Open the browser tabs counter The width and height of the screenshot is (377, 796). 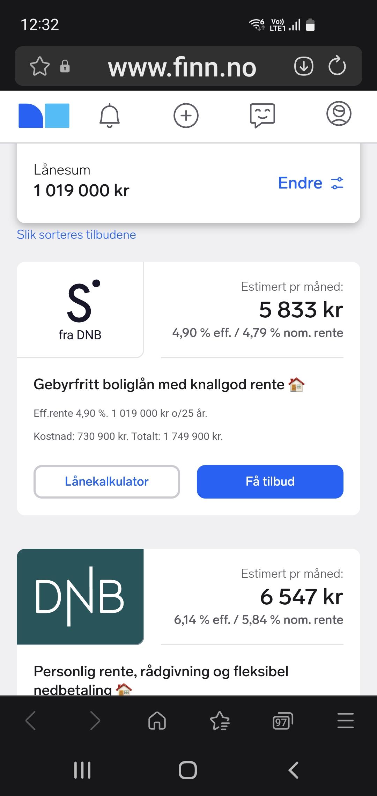[282, 721]
